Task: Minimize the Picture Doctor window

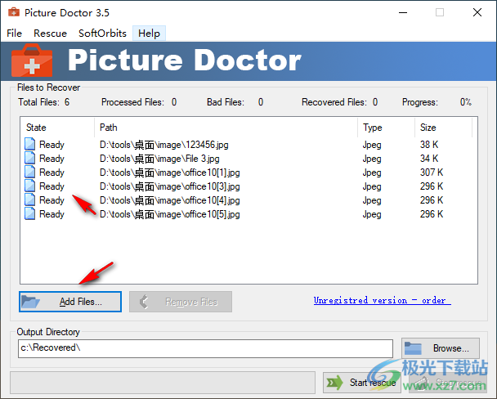Action: (x=403, y=13)
